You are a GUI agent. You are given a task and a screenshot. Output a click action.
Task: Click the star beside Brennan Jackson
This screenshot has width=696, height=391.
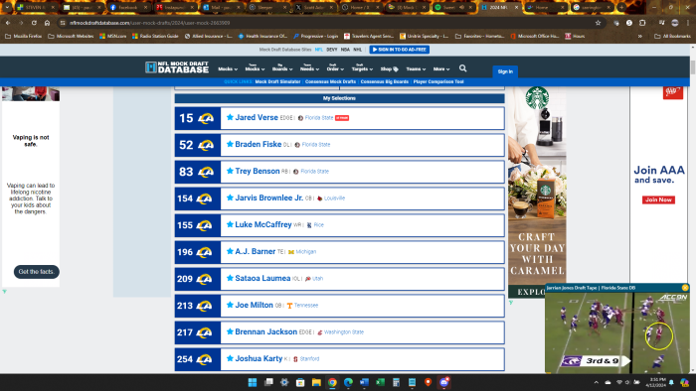tap(230, 331)
